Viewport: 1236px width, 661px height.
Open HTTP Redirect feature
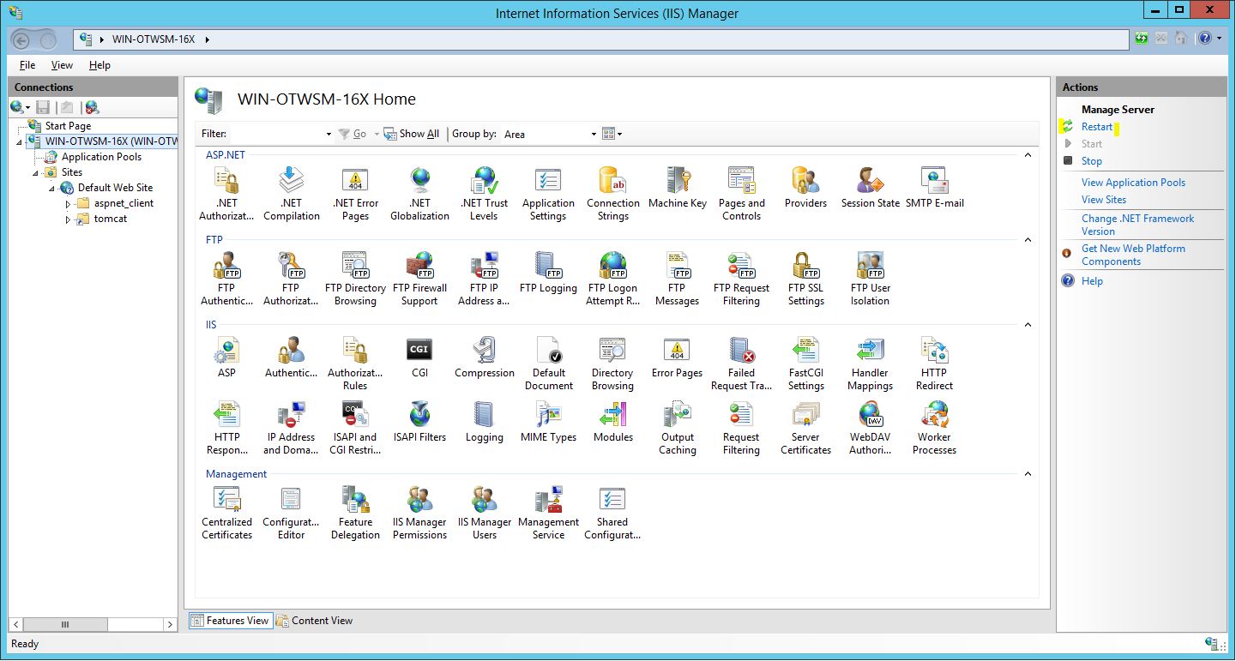[x=935, y=364]
